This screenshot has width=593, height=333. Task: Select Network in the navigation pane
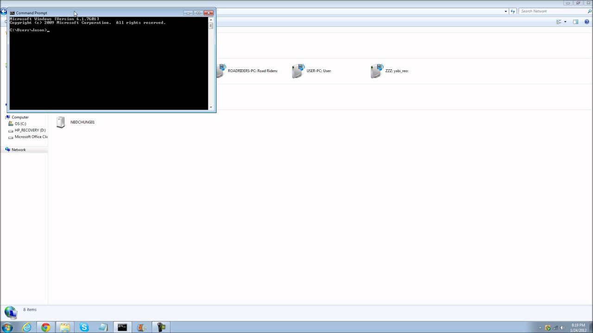(19, 150)
